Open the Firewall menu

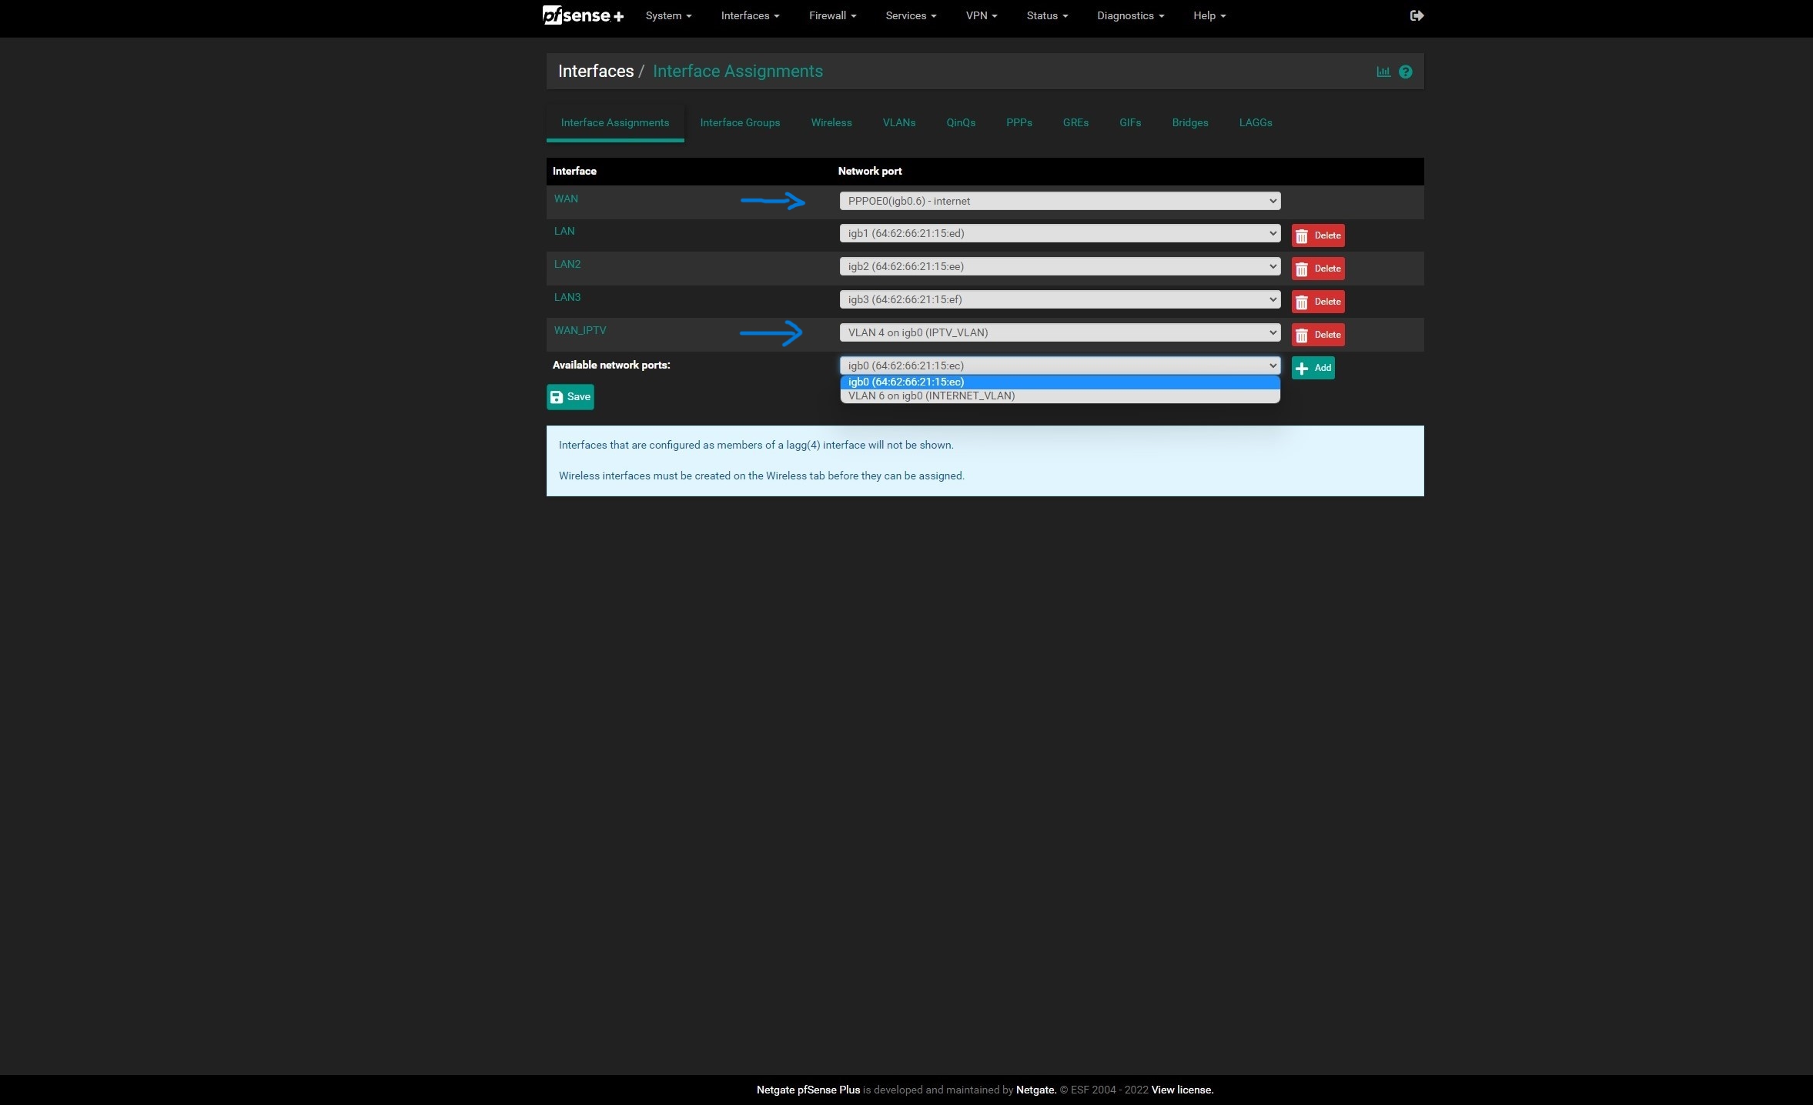click(831, 15)
